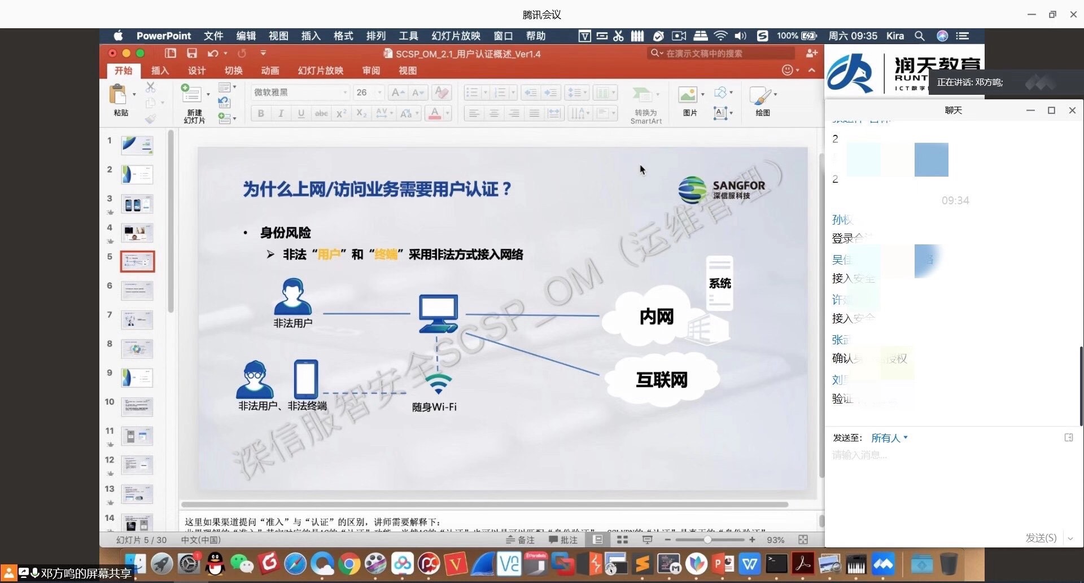Click the Decrease indent icon
The width and height of the screenshot is (1084, 583).
tap(530, 93)
